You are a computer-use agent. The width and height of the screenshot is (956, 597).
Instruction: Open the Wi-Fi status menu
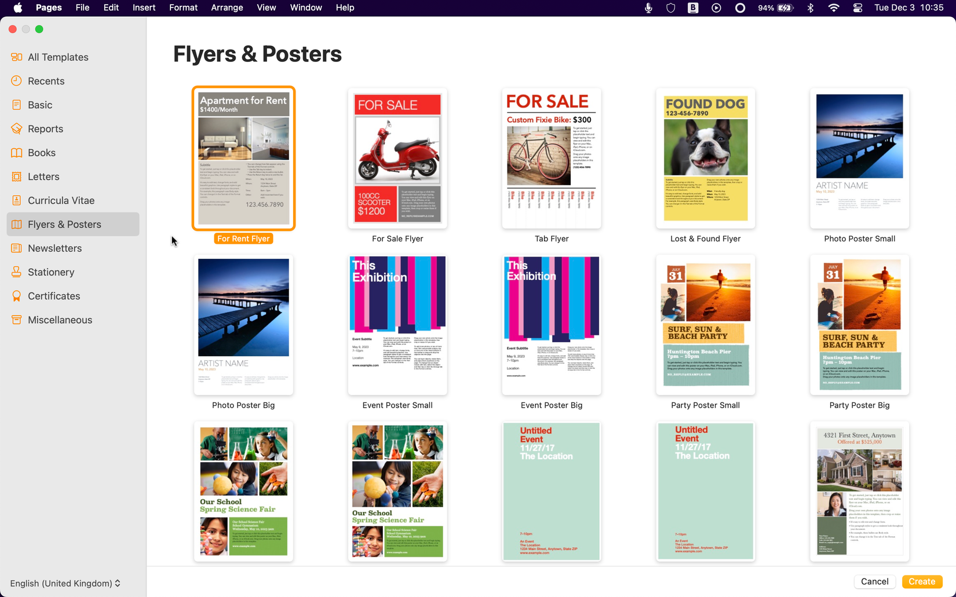(x=834, y=8)
